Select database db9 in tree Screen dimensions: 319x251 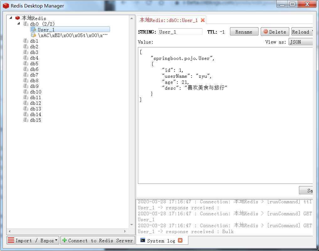(34, 86)
